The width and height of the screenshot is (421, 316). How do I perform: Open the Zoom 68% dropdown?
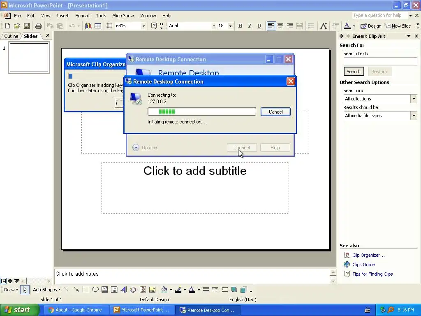coord(143,26)
